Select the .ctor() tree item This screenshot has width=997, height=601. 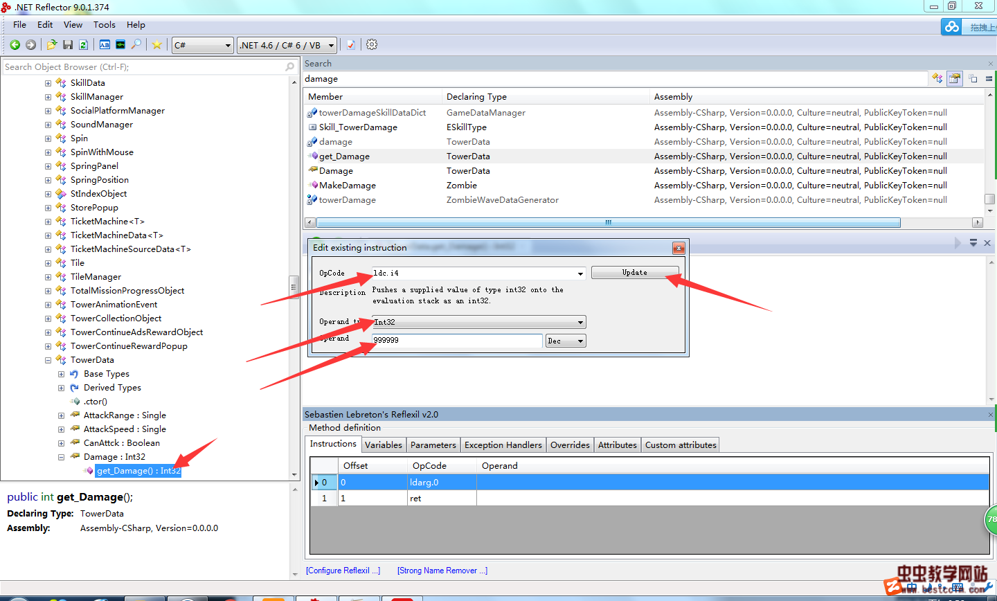click(x=96, y=402)
